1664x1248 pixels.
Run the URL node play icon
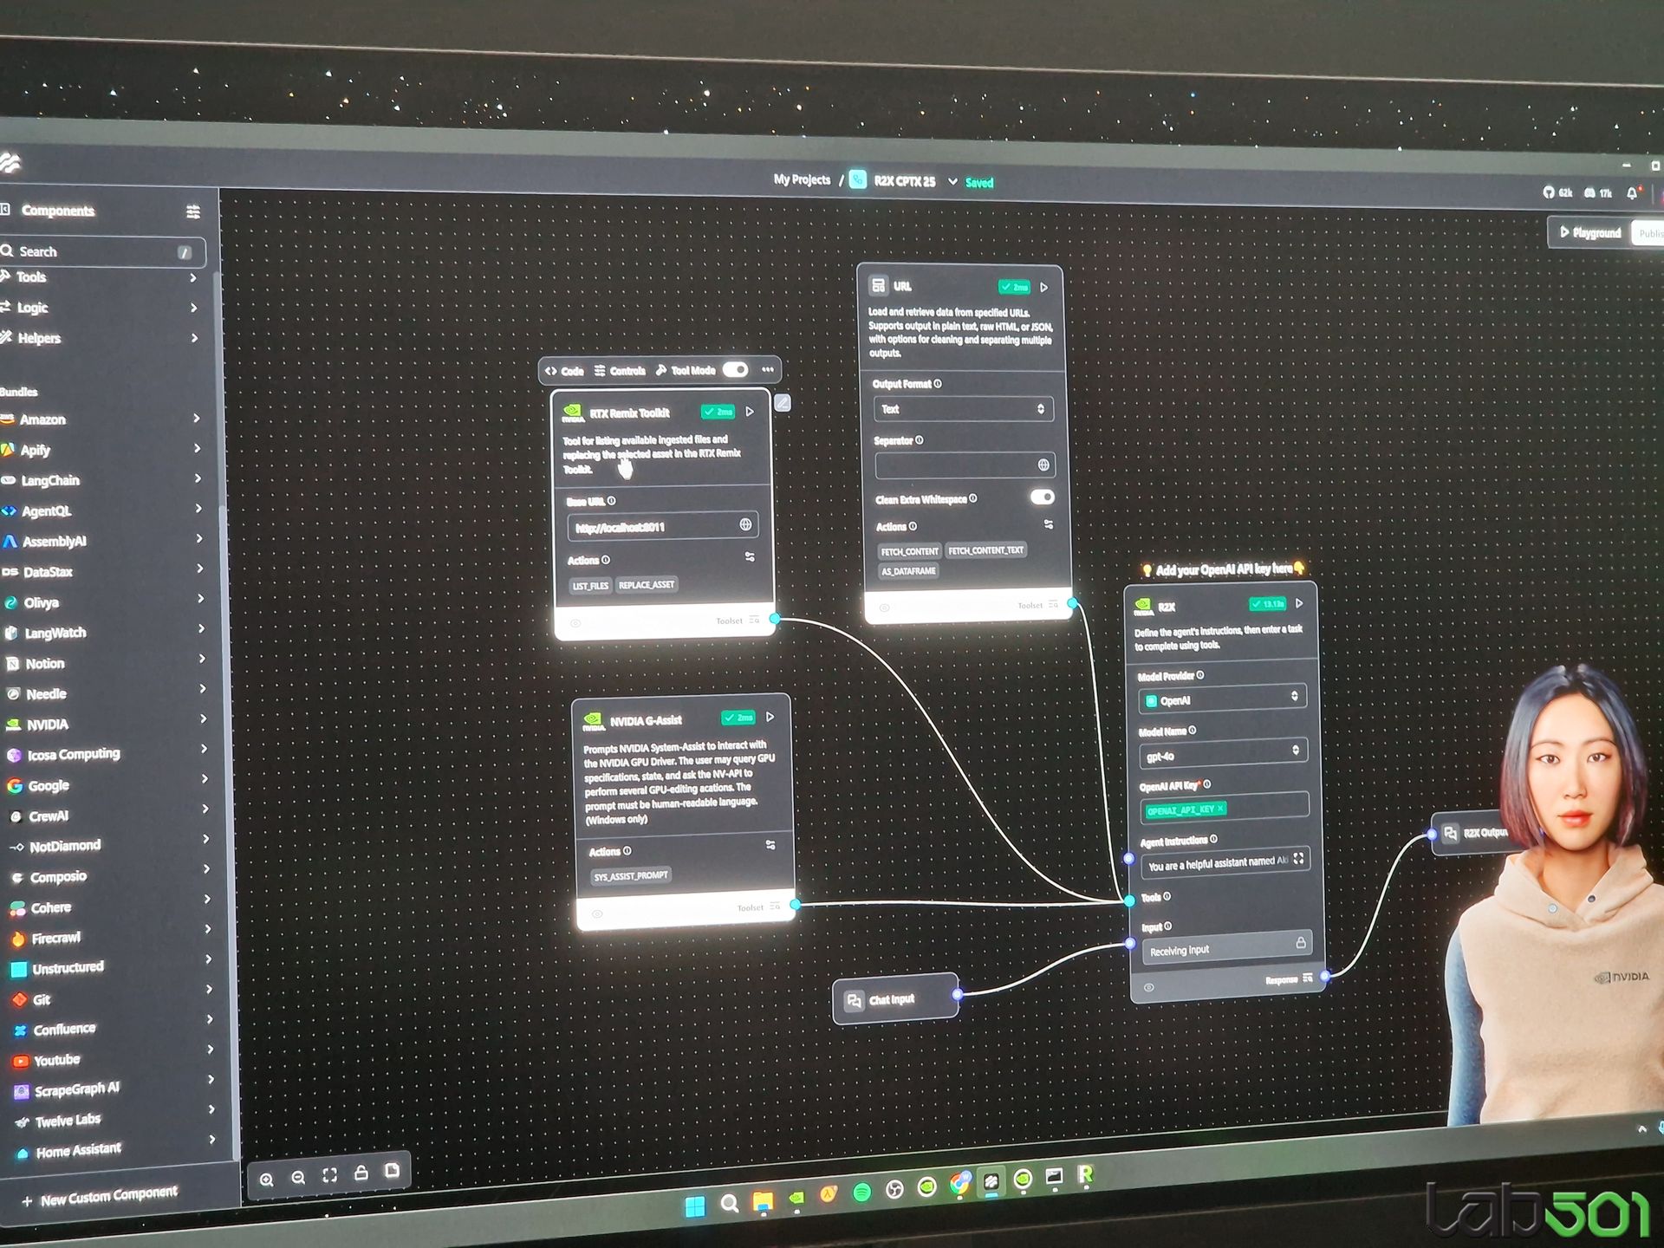tap(1044, 287)
